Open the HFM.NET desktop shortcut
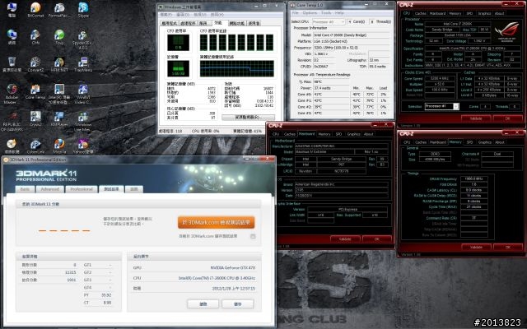The width and height of the screenshot is (527, 329). click(x=59, y=64)
